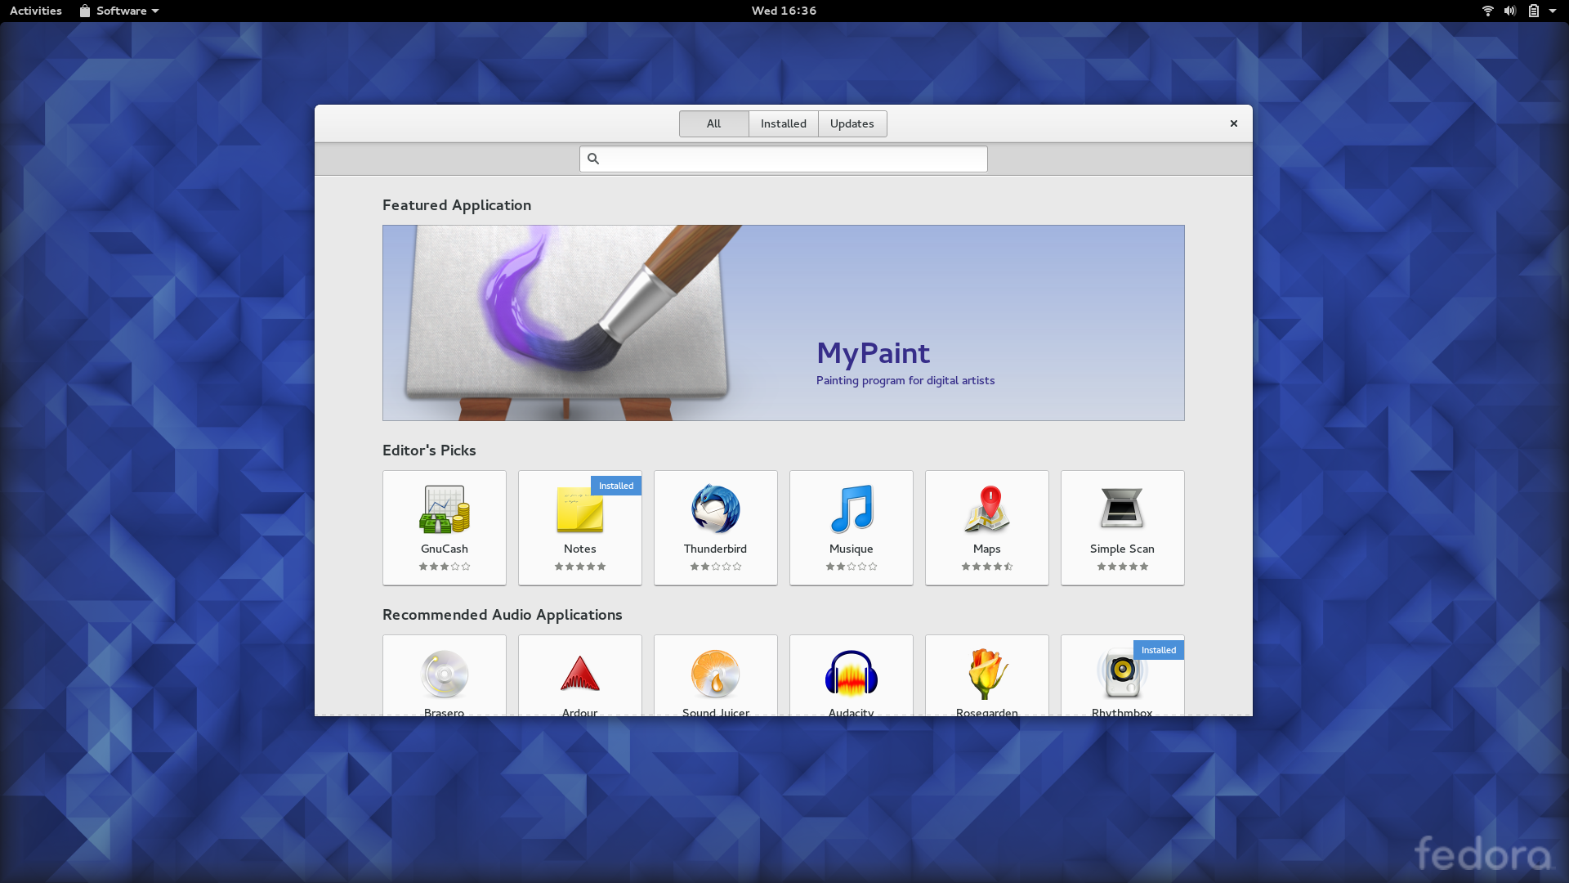The width and height of the screenshot is (1569, 883).
Task: Close the Software window
Action: 1234,123
